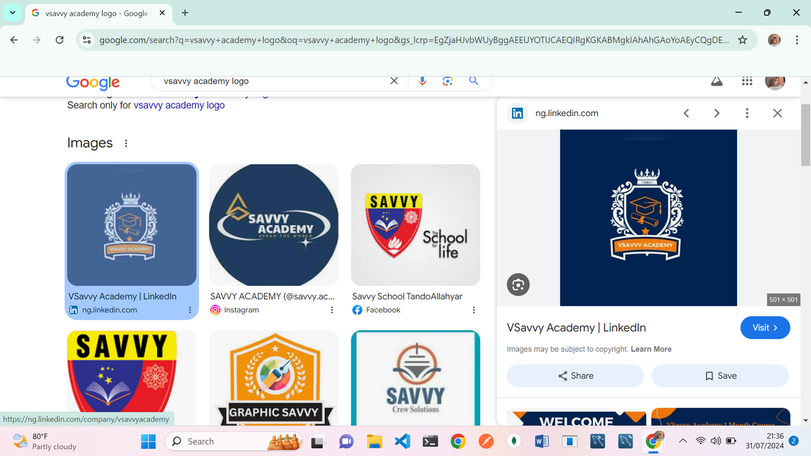This screenshot has height=456, width=811.
Task: Click the browser address bar URL
Action: click(x=414, y=40)
